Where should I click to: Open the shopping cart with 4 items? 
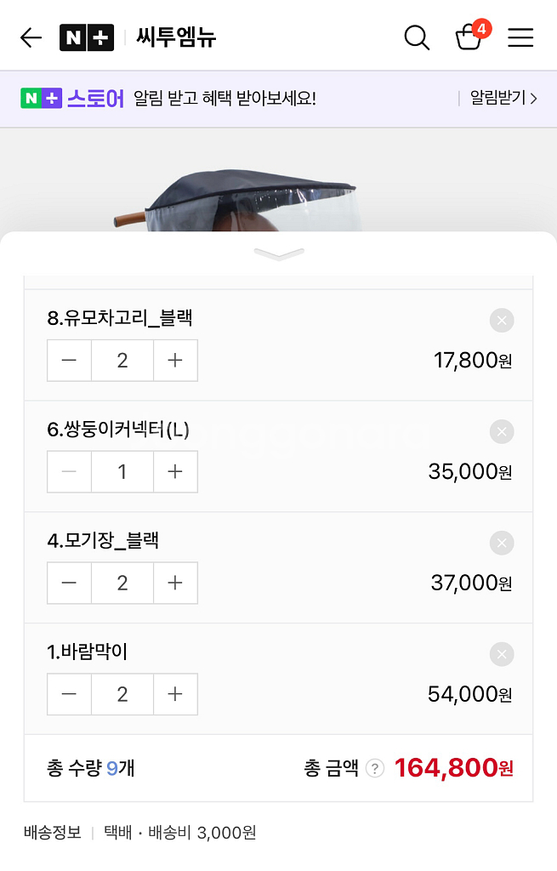coord(469,39)
